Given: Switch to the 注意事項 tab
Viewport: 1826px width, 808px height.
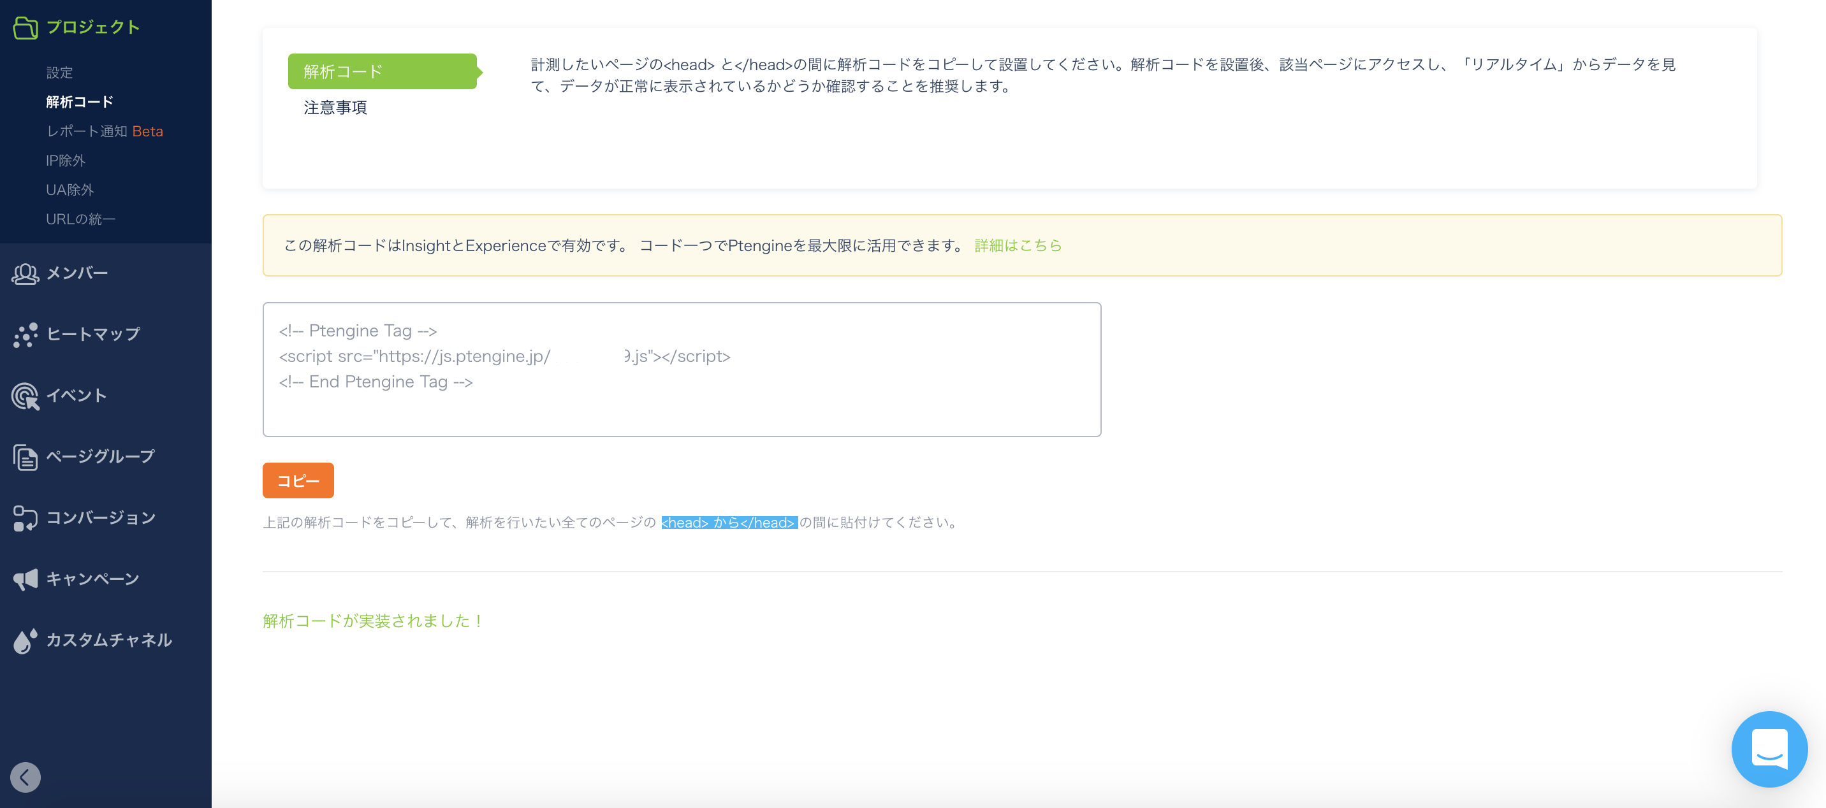Looking at the screenshot, I should (335, 108).
